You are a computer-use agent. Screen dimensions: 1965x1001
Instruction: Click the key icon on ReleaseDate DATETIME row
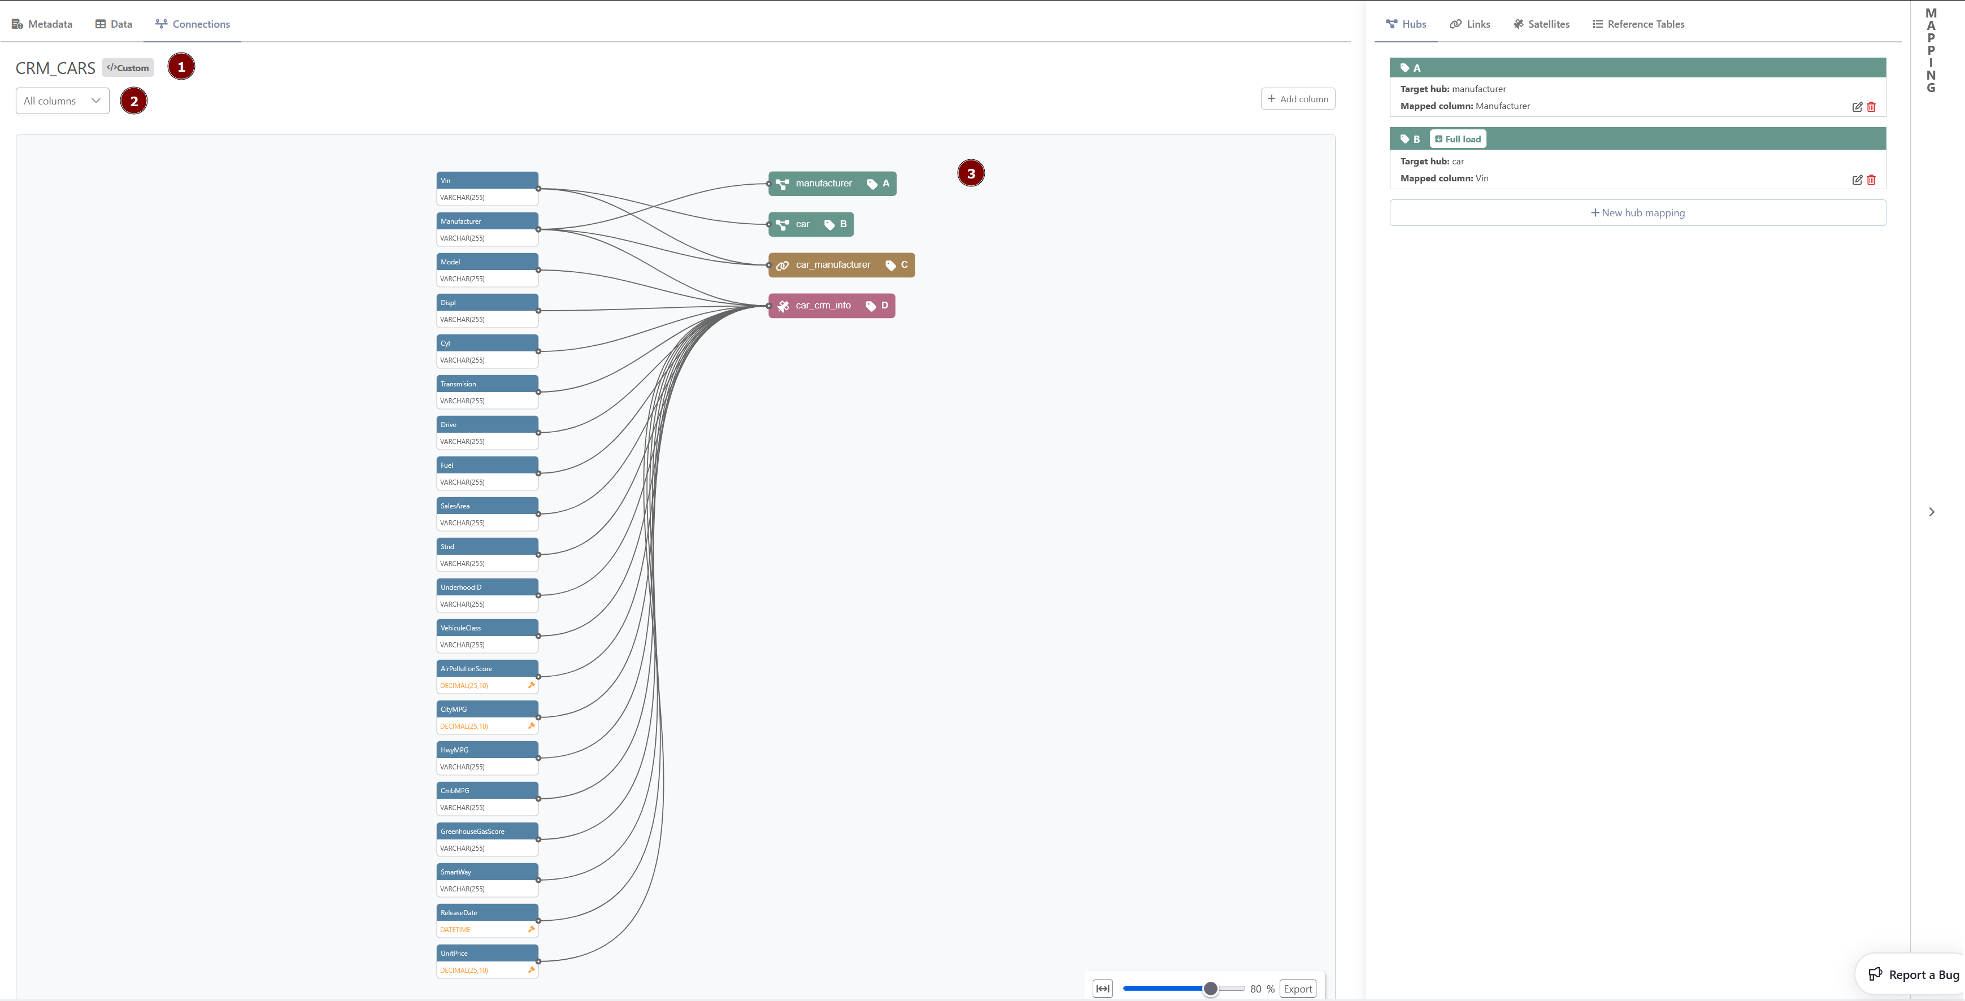click(531, 929)
